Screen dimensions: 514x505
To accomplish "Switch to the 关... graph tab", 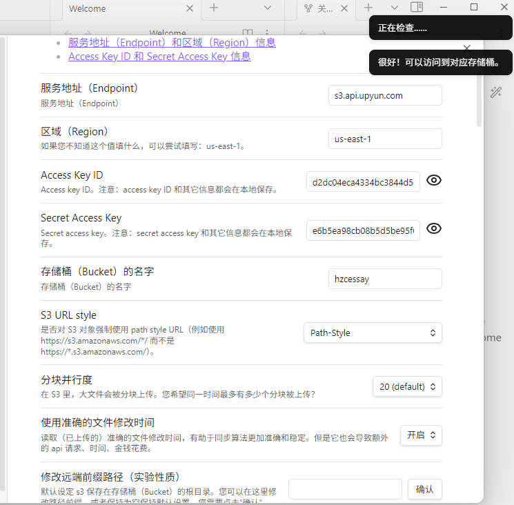I will (319, 8).
